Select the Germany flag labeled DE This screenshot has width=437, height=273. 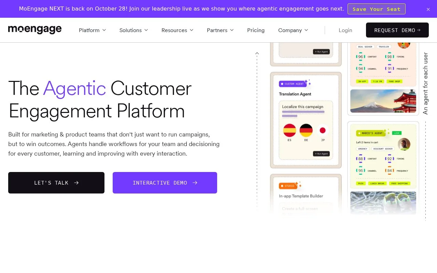point(306,130)
